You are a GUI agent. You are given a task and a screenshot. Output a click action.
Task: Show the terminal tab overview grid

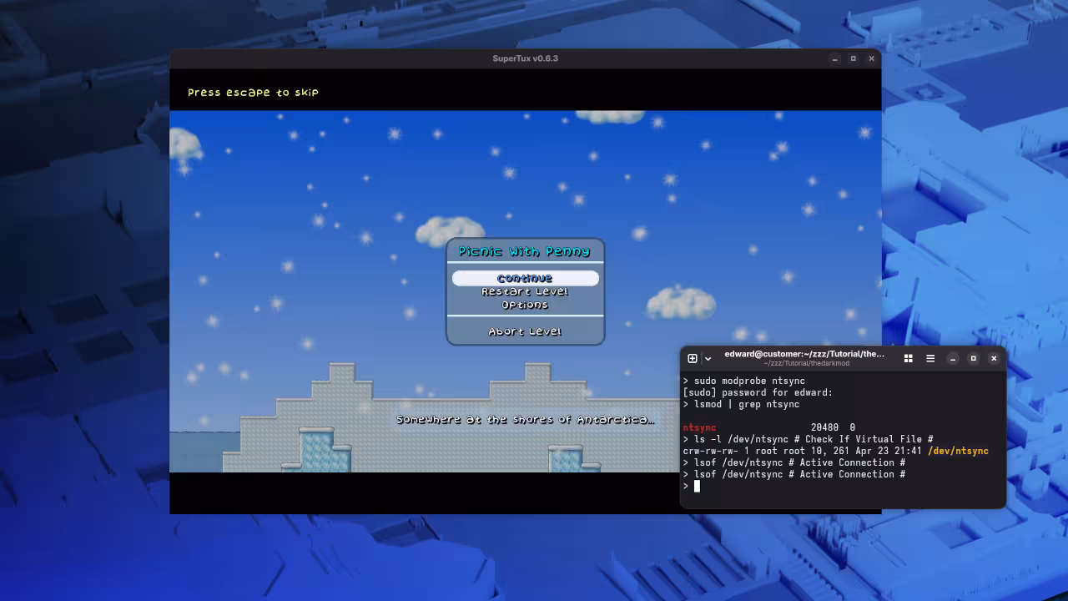tap(908, 358)
